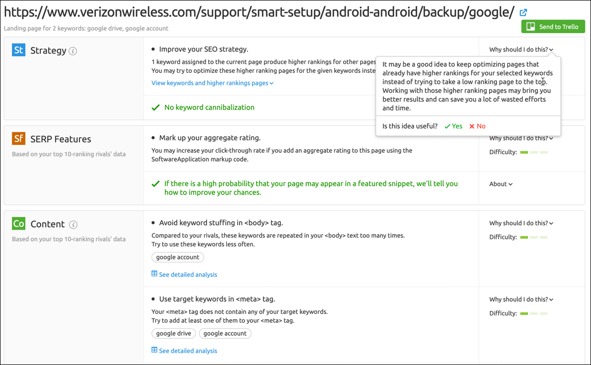Click the blue St Strategy icon
The height and width of the screenshot is (365, 591).
click(19, 50)
